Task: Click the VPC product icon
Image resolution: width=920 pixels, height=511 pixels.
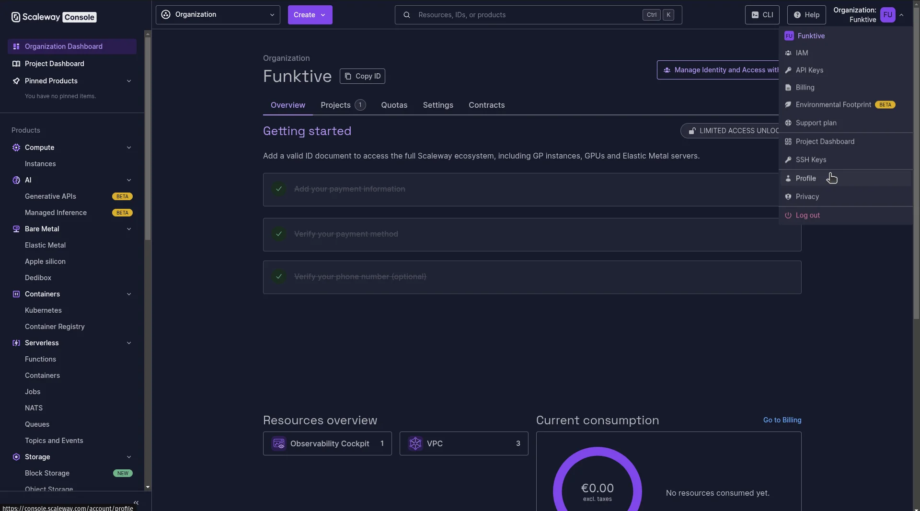Action: [x=415, y=443]
